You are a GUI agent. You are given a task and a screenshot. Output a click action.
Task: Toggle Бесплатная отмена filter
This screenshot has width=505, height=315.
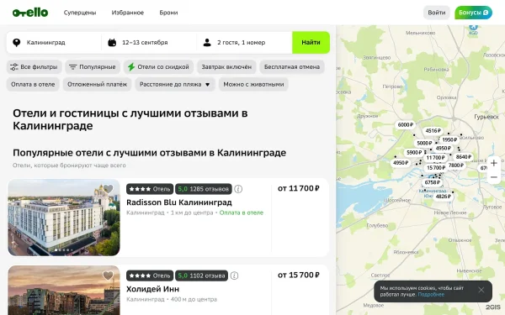click(292, 67)
